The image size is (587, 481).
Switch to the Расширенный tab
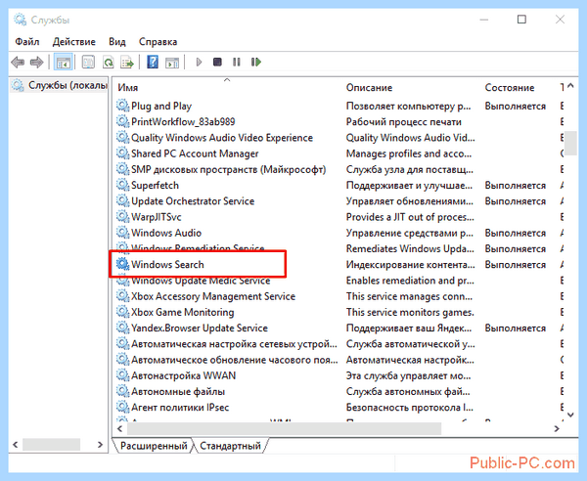pyautogui.click(x=154, y=446)
